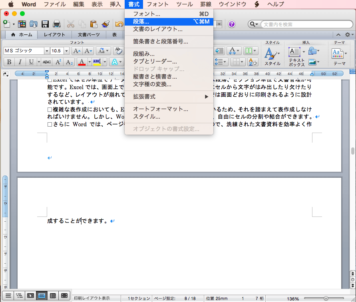Click the yellow highlight color button

tap(97, 62)
